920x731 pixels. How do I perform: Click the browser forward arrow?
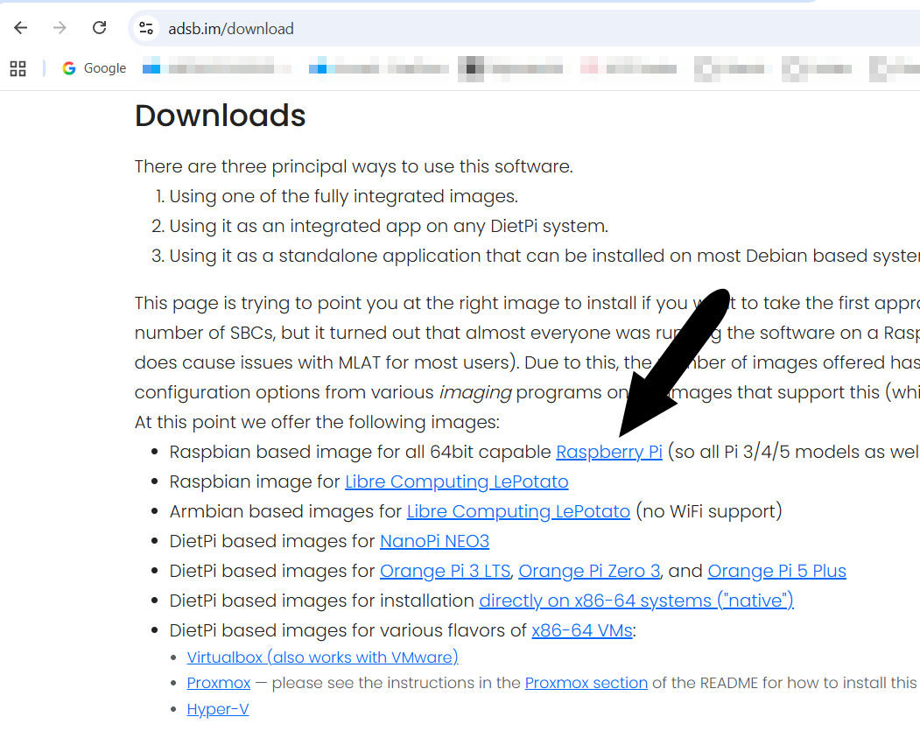[60, 27]
